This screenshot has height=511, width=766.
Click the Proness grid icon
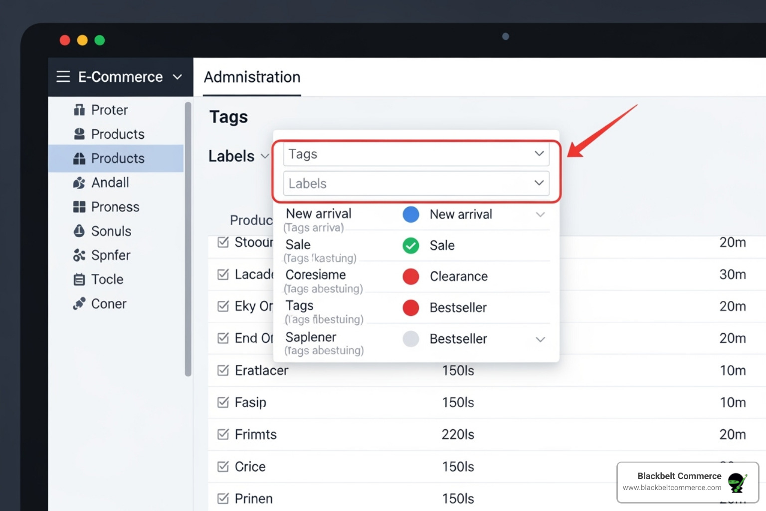pyautogui.click(x=80, y=207)
